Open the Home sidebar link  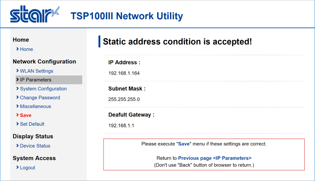(26, 49)
